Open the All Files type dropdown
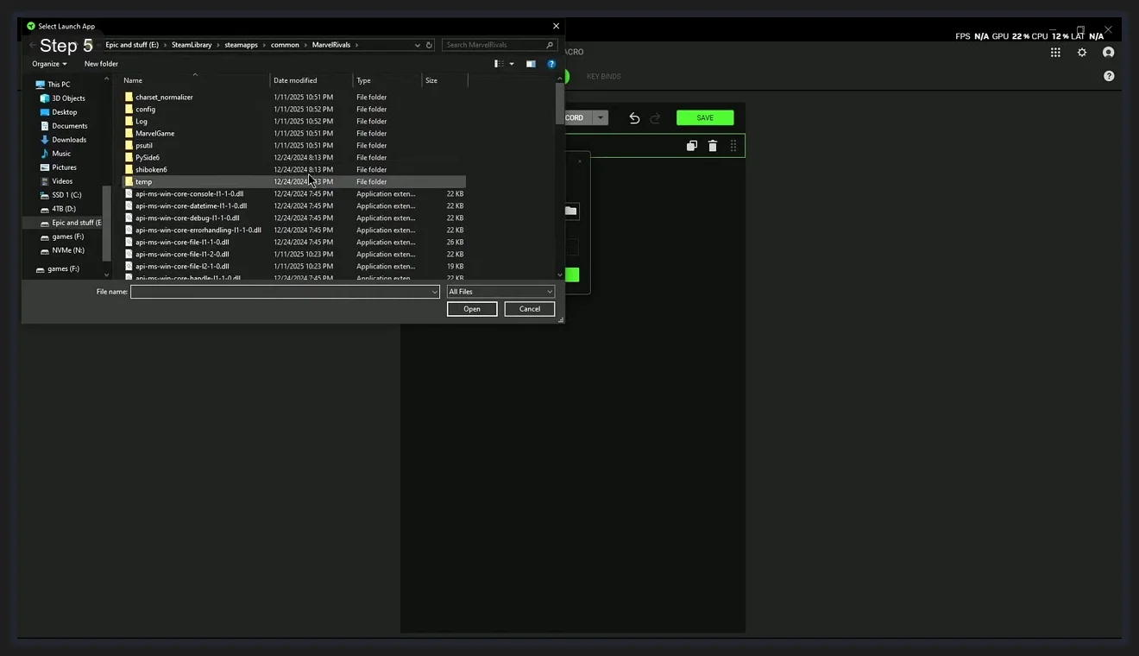The height and width of the screenshot is (656, 1139). tap(500, 292)
